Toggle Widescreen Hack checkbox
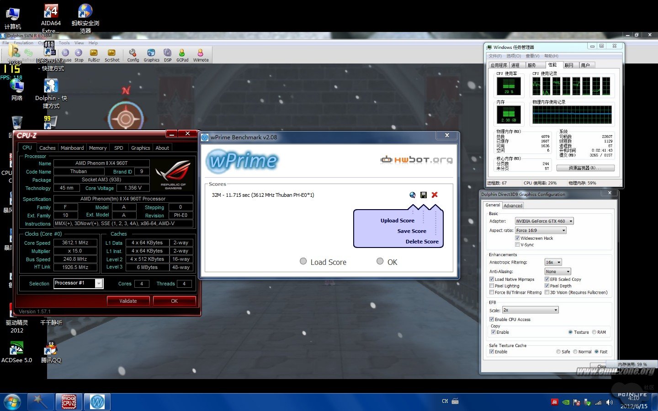This screenshot has width=658, height=411. tap(517, 238)
